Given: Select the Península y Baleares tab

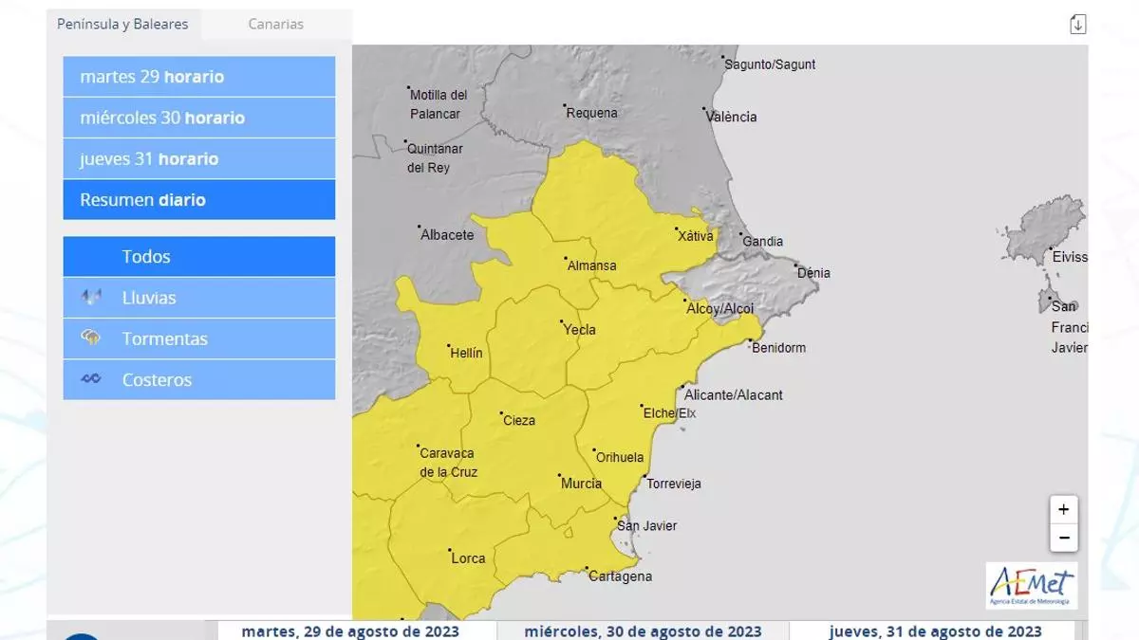Looking at the screenshot, I should (122, 25).
